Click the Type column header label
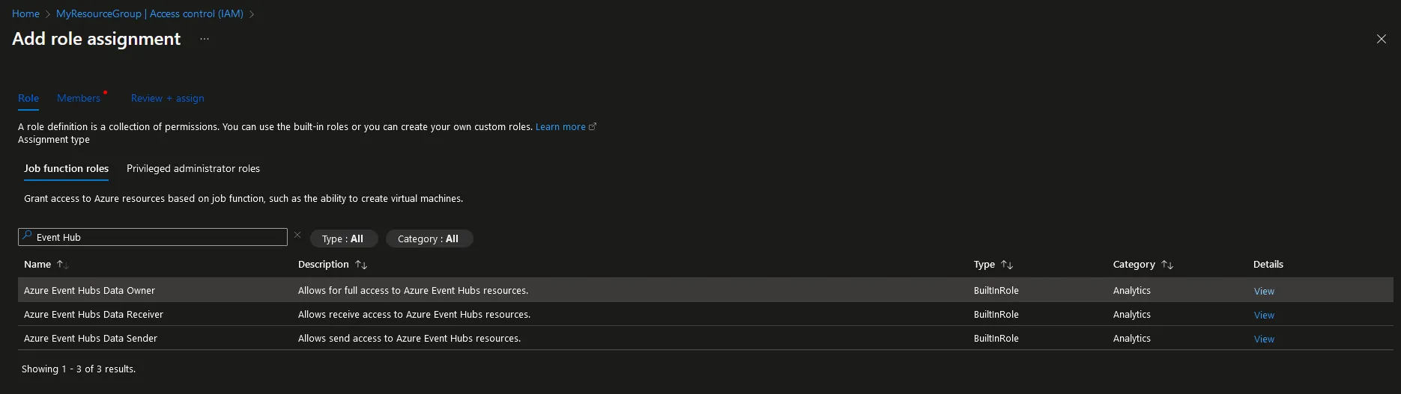1401x394 pixels. pos(984,264)
